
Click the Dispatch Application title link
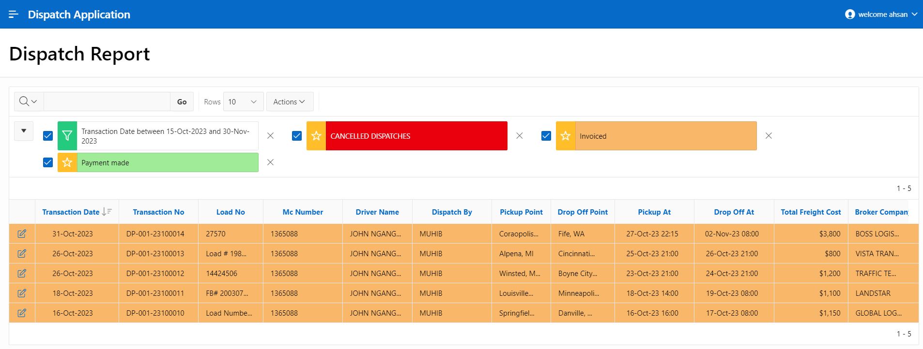pyautogui.click(x=79, y=15)
